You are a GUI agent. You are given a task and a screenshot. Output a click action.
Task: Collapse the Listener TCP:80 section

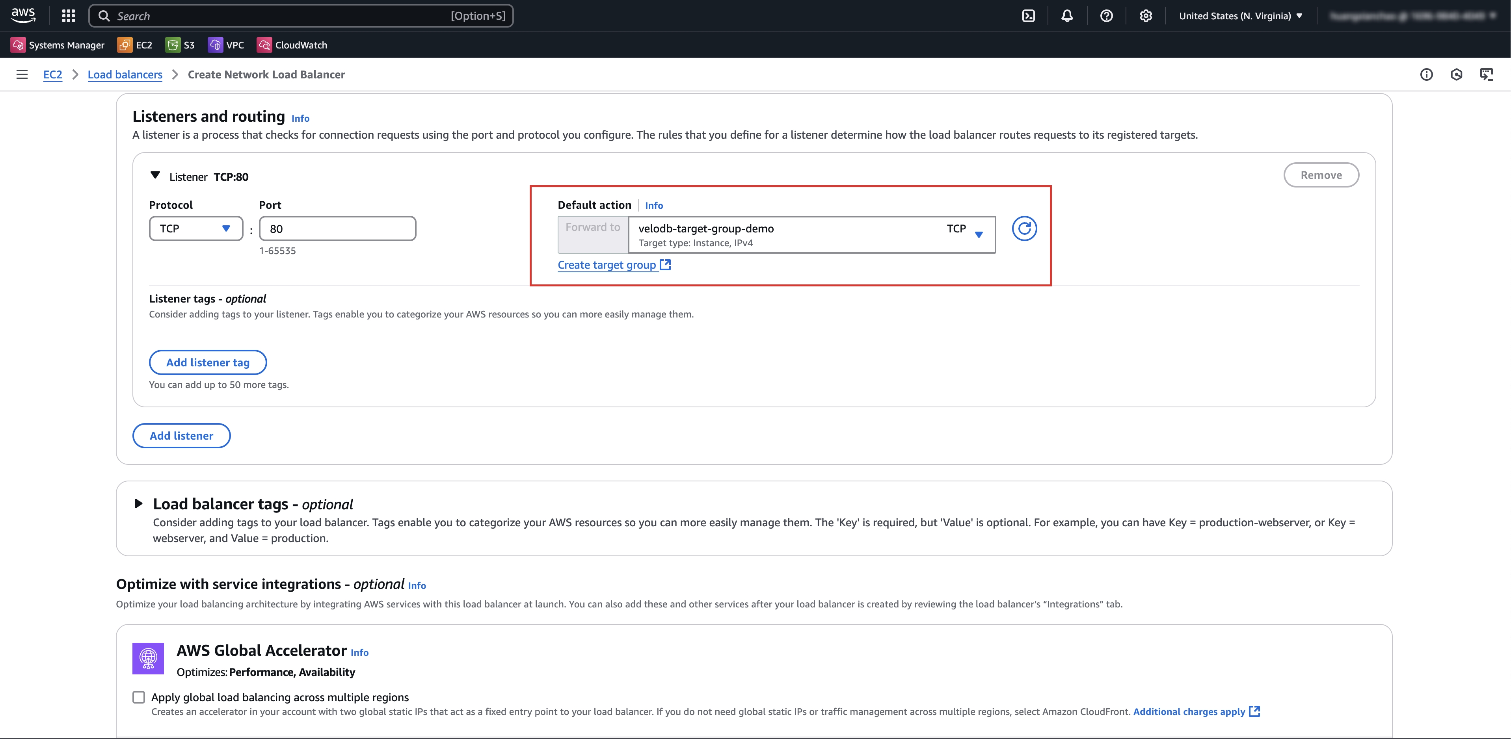155,175
